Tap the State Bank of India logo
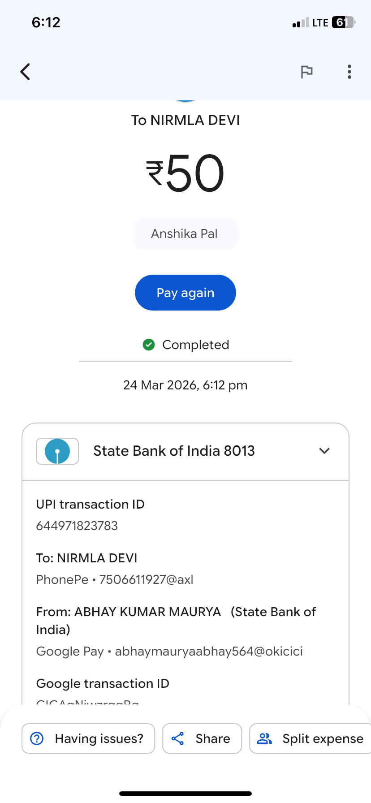This screenshot has width=371, height=803. pos(57,451)
